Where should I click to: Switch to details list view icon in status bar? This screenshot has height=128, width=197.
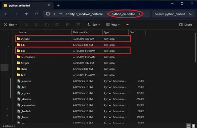(x=188, y=126)
